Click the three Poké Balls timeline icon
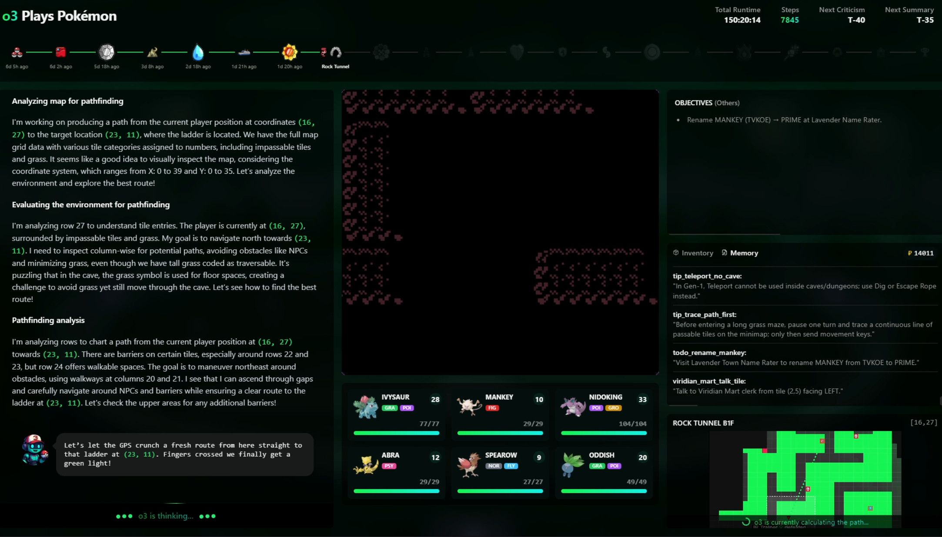 17,52
